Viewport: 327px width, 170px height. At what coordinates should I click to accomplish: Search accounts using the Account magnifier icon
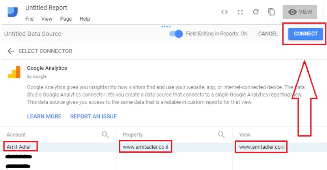tap(105, 135)
